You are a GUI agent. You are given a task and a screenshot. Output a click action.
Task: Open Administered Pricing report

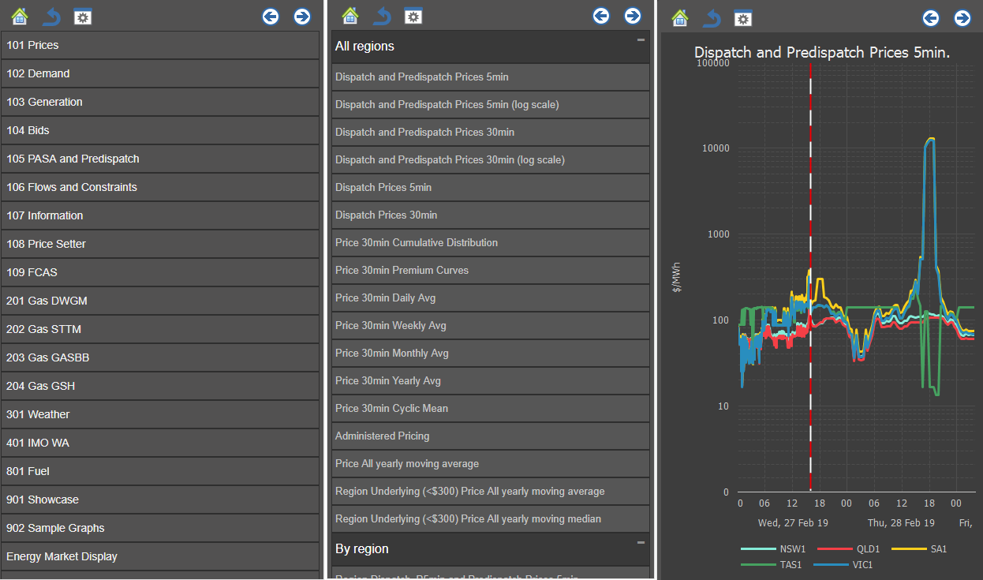(490, 436)
